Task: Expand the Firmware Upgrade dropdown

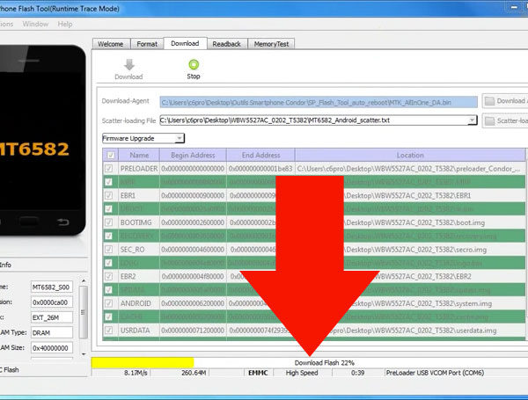Action: pyautogui.click(x=180, y=138)
